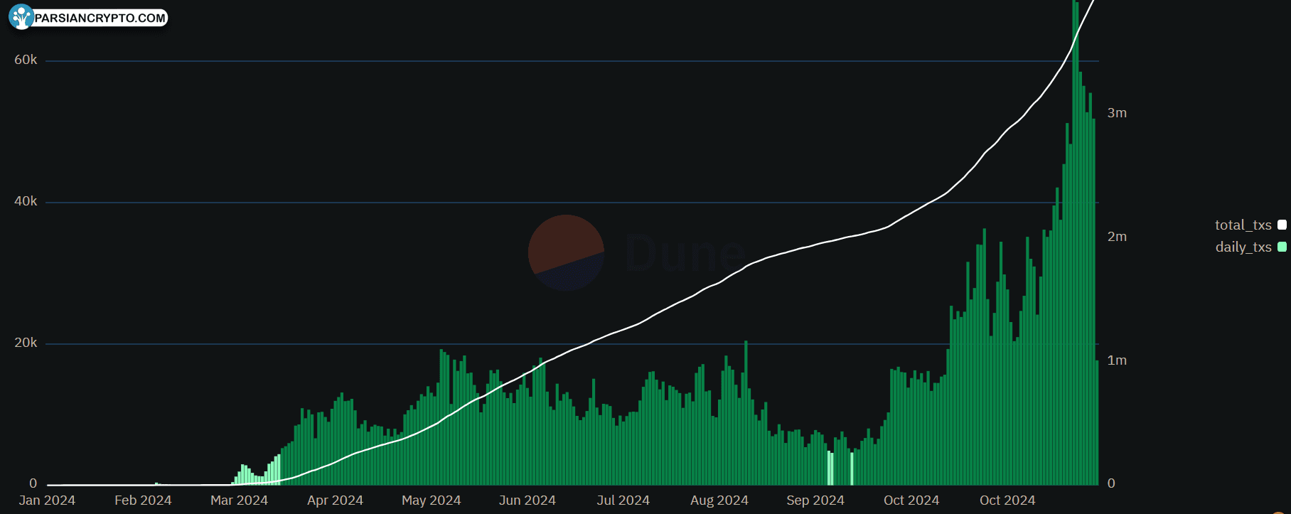Screen dimensions: 1291x514
Task: Click the Aug 2024 axis label
Action: (x=719, y=500)
